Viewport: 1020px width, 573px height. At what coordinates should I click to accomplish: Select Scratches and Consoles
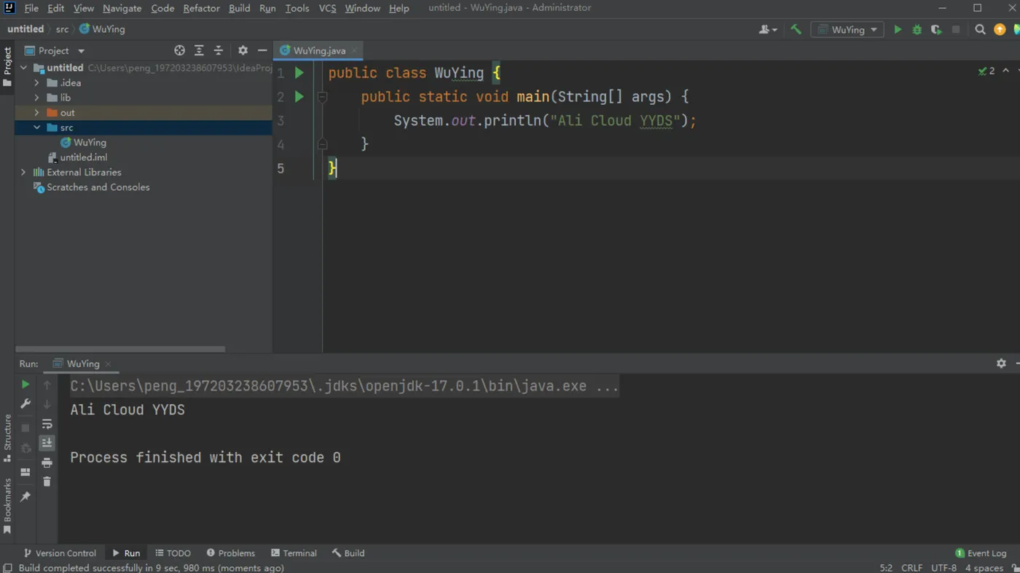coord(91,187)
